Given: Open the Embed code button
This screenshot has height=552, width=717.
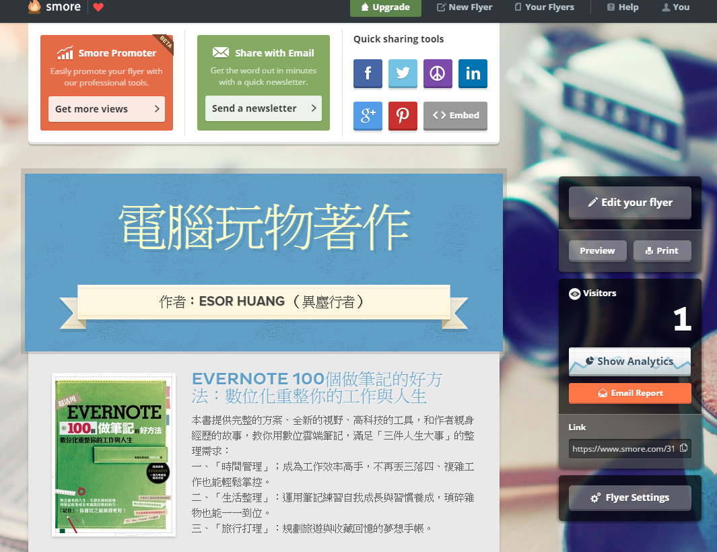Looking at the screenshot, I should tap(455, 116).
